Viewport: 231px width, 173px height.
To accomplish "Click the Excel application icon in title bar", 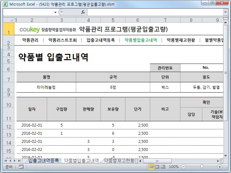I will [5, 4].
